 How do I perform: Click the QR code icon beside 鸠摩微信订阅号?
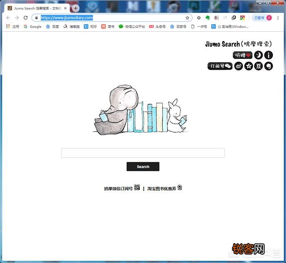137,187
